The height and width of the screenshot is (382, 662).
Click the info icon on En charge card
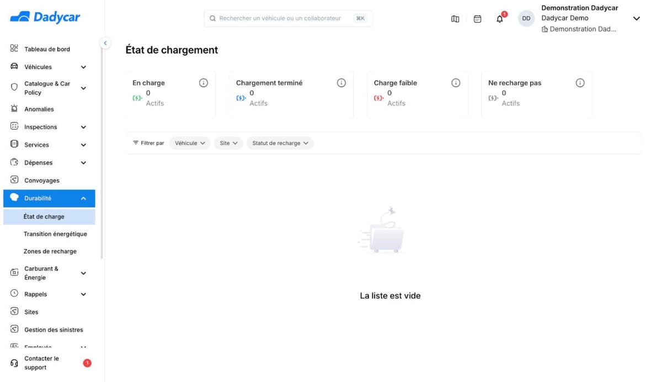(204, 83)
